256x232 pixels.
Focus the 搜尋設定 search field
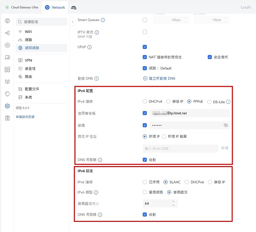pyautogui.click(x=41, y=22)
